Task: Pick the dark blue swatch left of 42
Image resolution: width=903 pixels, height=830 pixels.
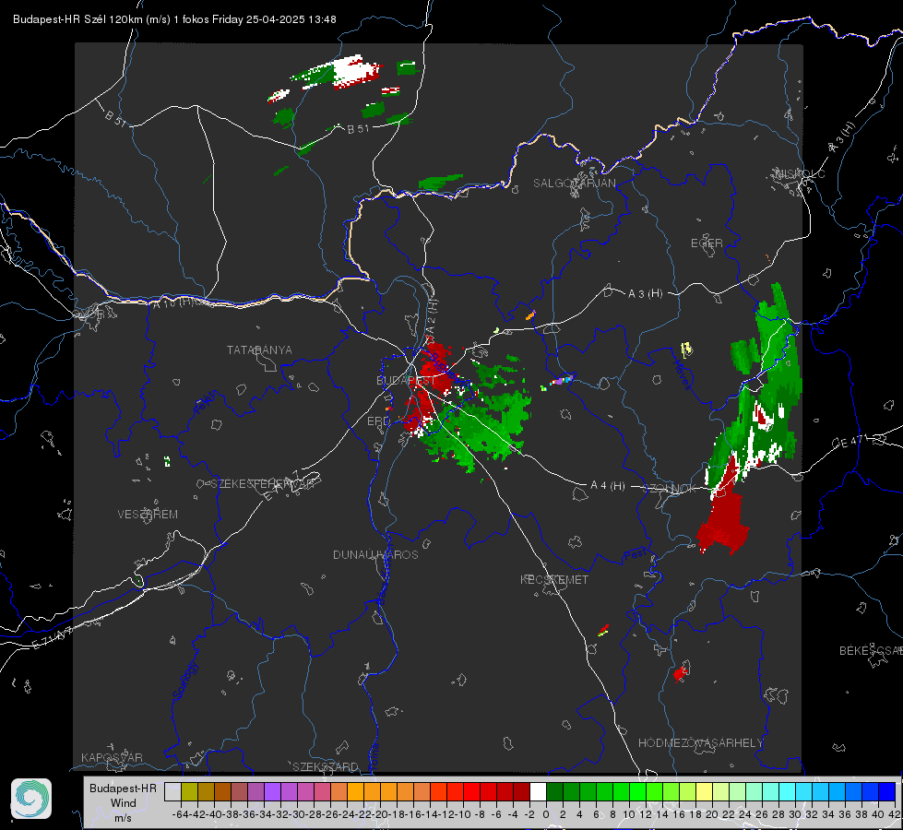Action: pyautogui.click(x=887, y=791)
